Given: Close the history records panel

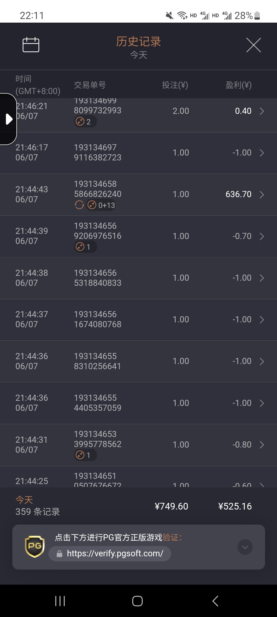Looking at the screenshot, I should 253,45.
